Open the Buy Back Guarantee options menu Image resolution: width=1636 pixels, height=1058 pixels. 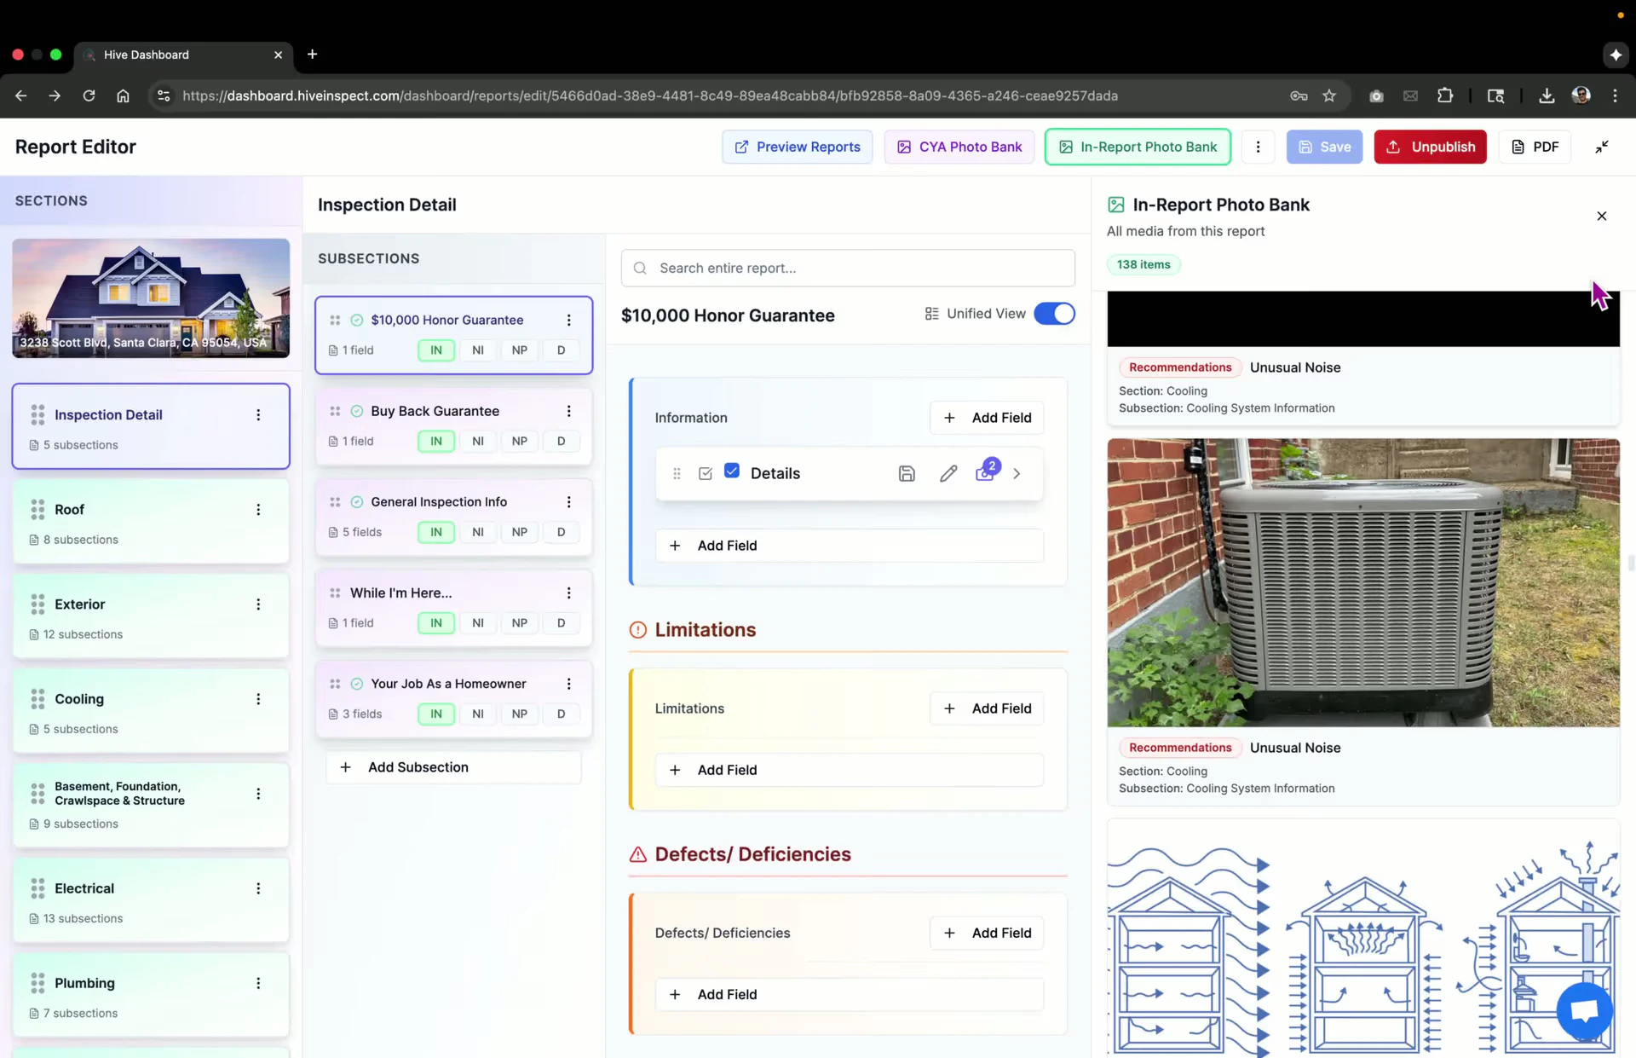[569, 411]
